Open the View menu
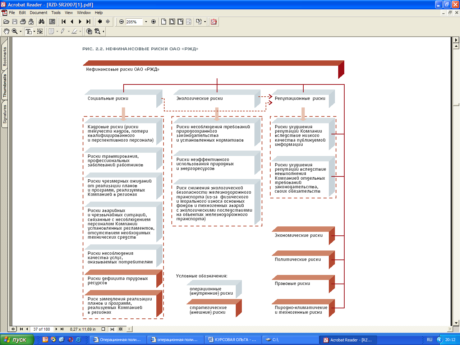Viewport: 460px width, 345px height. (x=69, y=13)
